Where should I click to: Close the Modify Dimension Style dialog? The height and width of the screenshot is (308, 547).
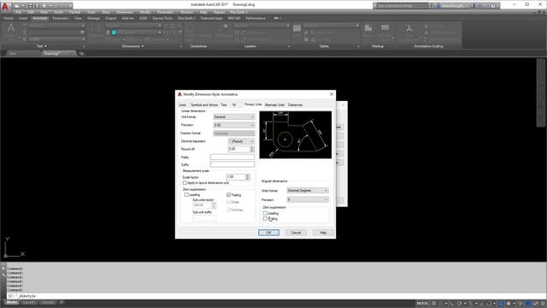(x=332, y=94)
